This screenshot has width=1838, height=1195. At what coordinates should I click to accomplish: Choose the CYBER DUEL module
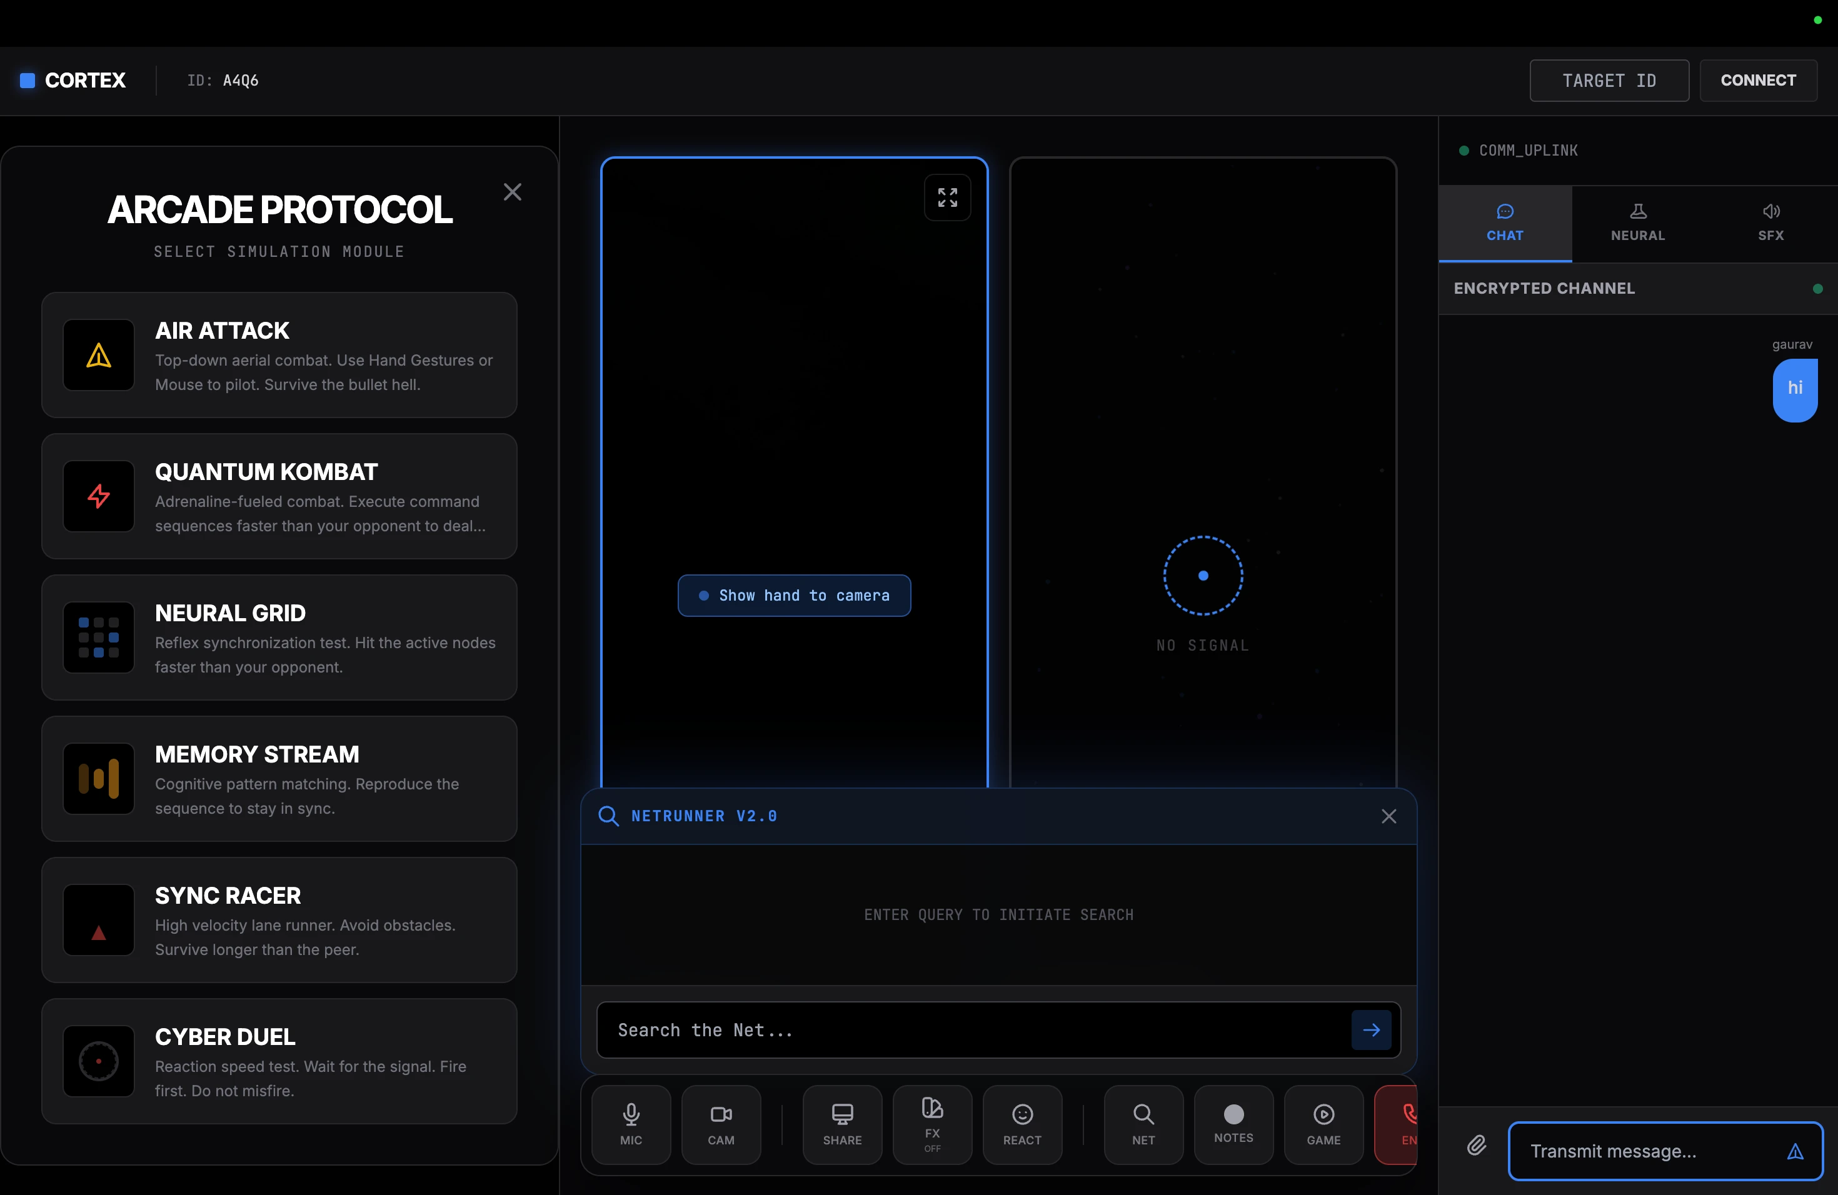click(x=279, y=1061)
